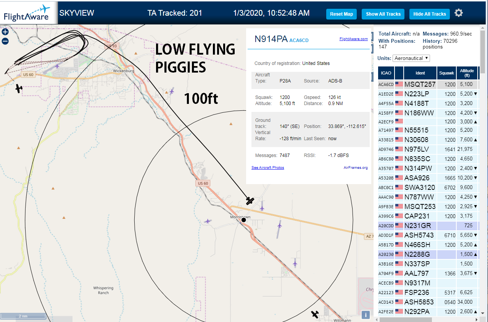Select the N787WW aircraft row
This screenshot has width=488, height=322.
tap(428, 197)
